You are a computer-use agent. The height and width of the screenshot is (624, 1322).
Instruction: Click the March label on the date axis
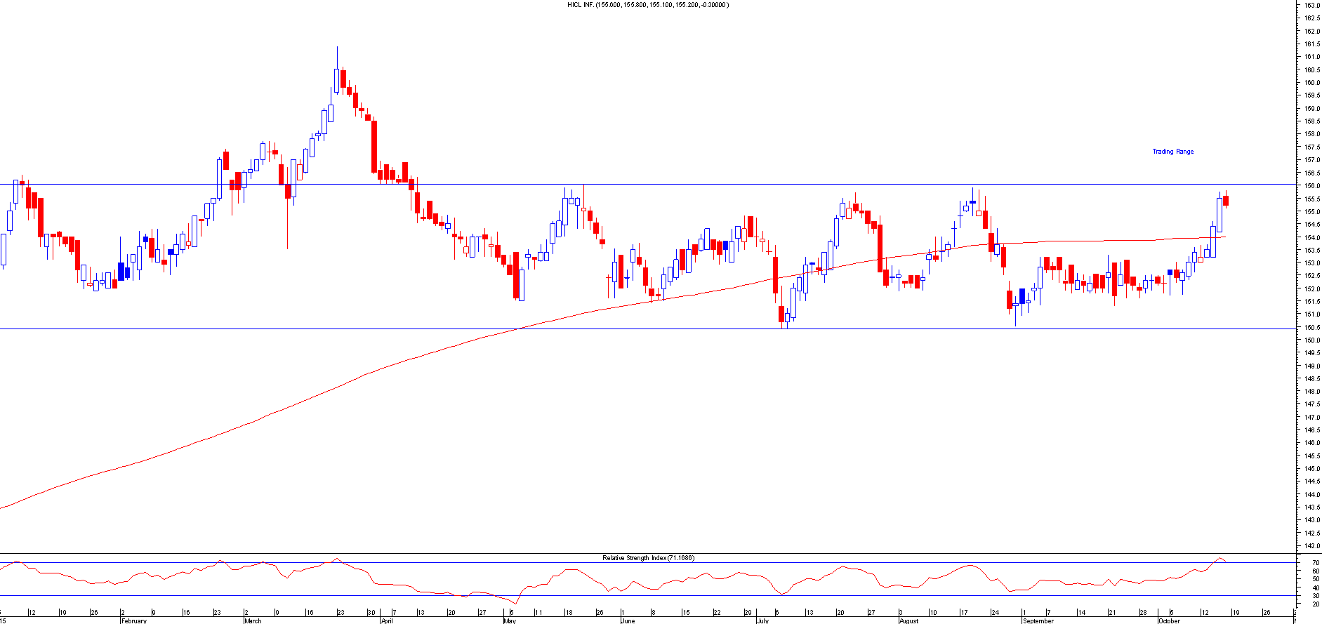(x=253, y=620)
